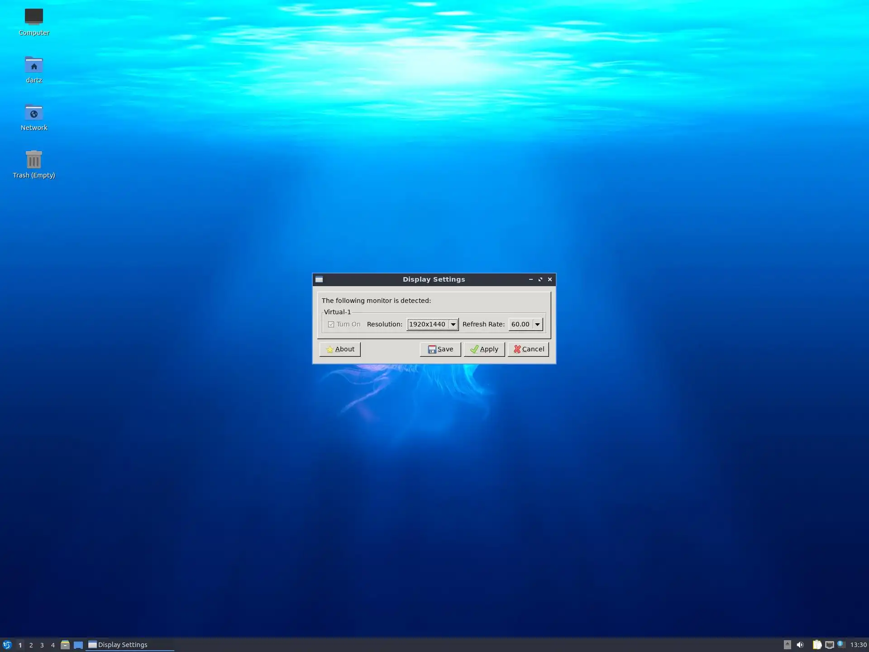This screenshot has width=869, height=652.
Task: Click the Apply button
Action: point(484,349)
